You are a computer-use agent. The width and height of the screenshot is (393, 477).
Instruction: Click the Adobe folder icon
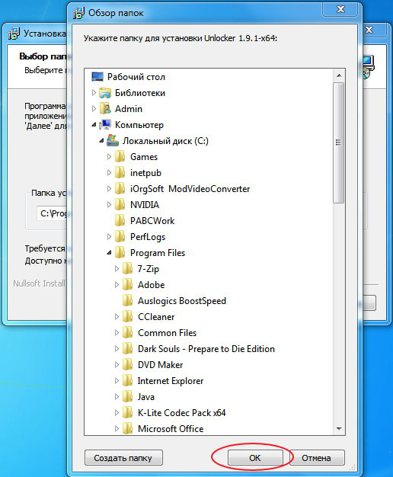pos(127,285)
